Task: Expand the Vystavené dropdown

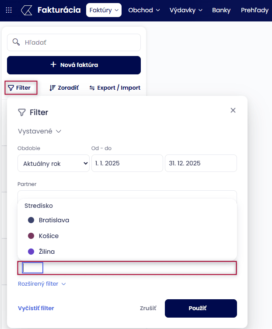Action: 39,131
